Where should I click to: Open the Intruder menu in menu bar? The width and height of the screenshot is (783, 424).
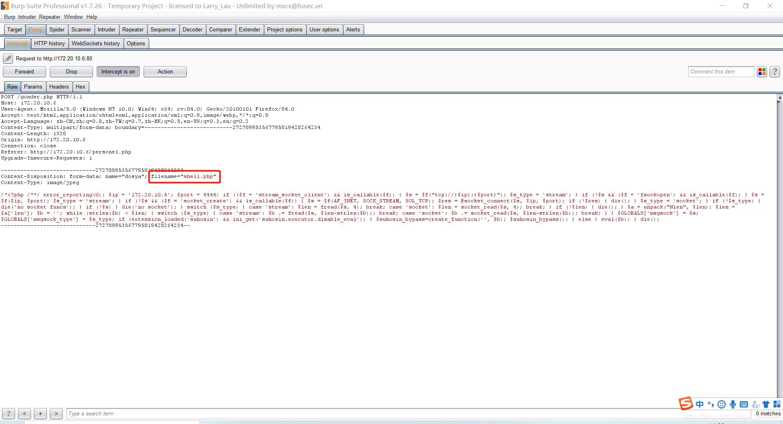(27, 17)
